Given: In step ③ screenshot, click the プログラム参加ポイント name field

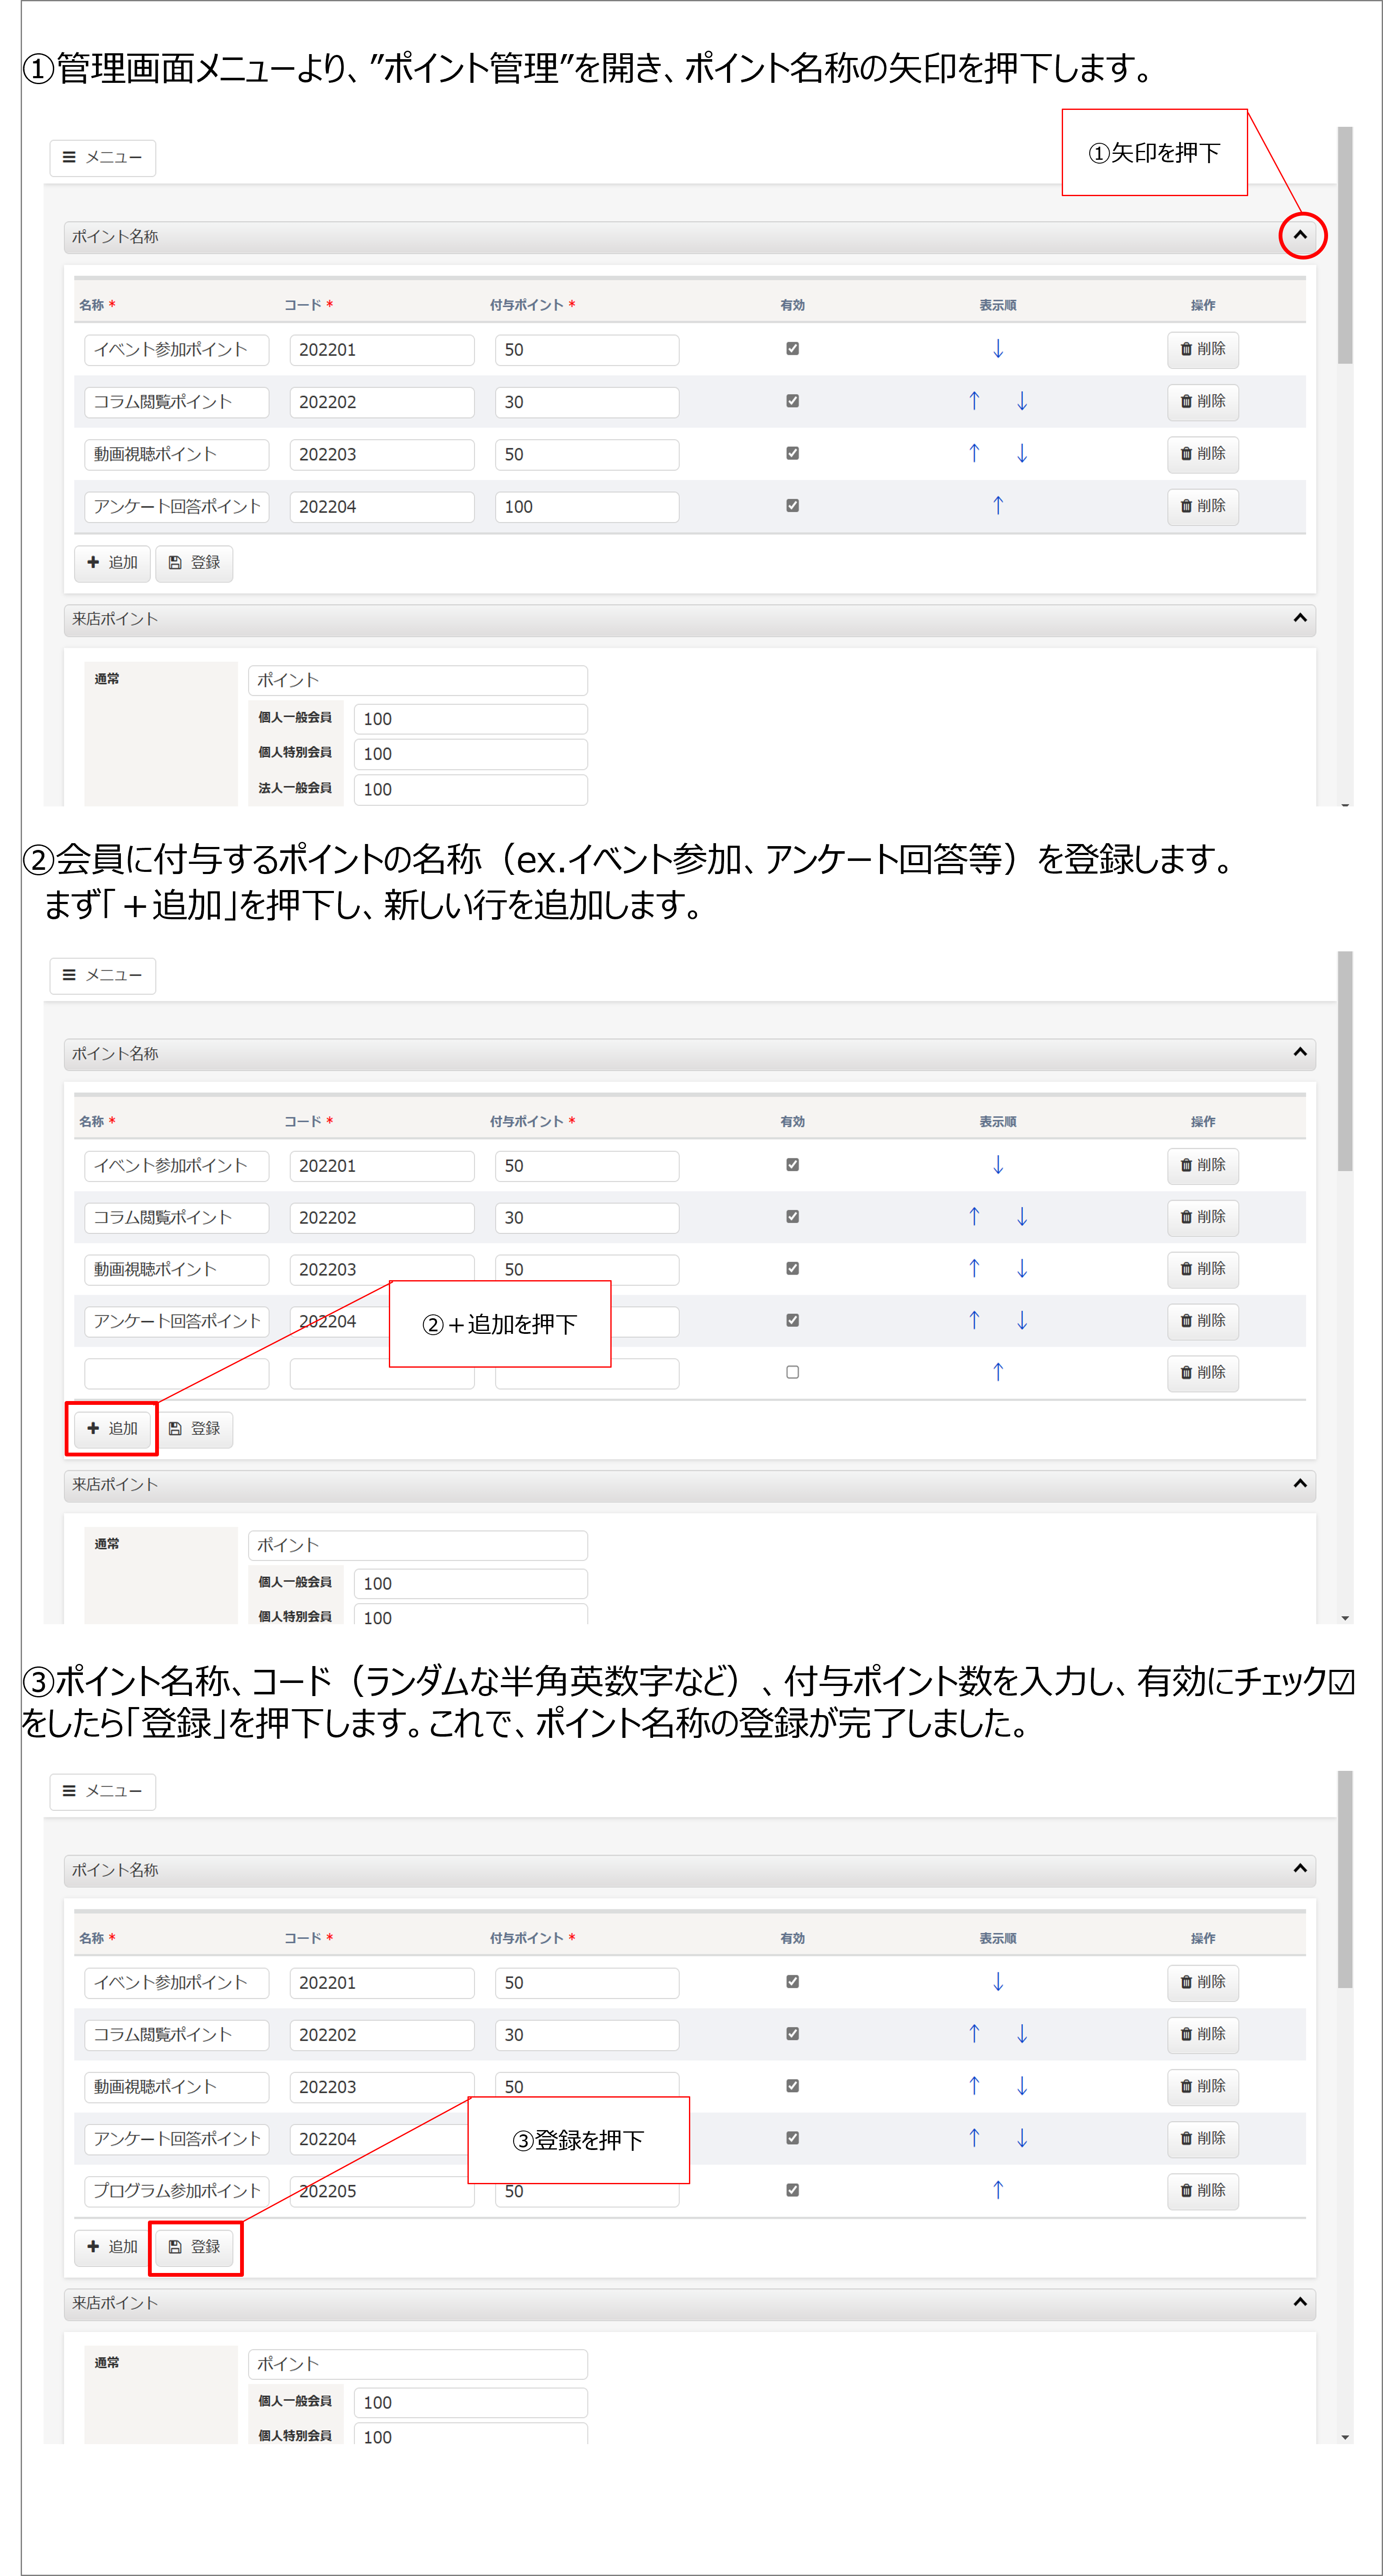Looking at the screenshot, I should click(177, 2191).
